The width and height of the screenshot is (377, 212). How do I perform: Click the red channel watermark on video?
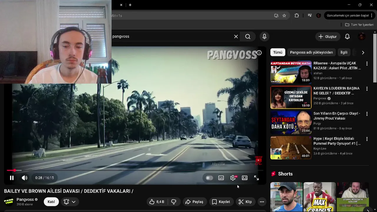(x=258, y=161)
